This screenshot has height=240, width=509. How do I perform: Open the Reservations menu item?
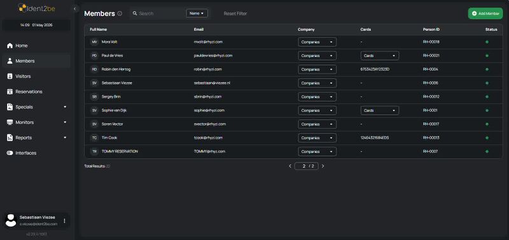coord(36,91)
